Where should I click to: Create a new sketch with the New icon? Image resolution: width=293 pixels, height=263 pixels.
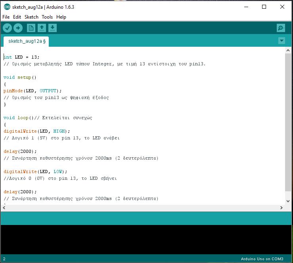point(31,28)
